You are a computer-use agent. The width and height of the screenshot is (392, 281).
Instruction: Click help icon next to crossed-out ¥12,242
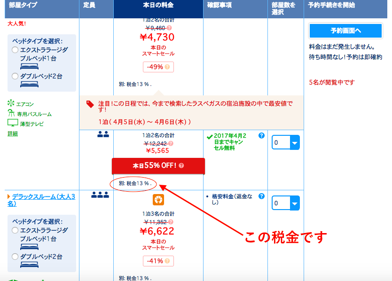tap(171, 143)
